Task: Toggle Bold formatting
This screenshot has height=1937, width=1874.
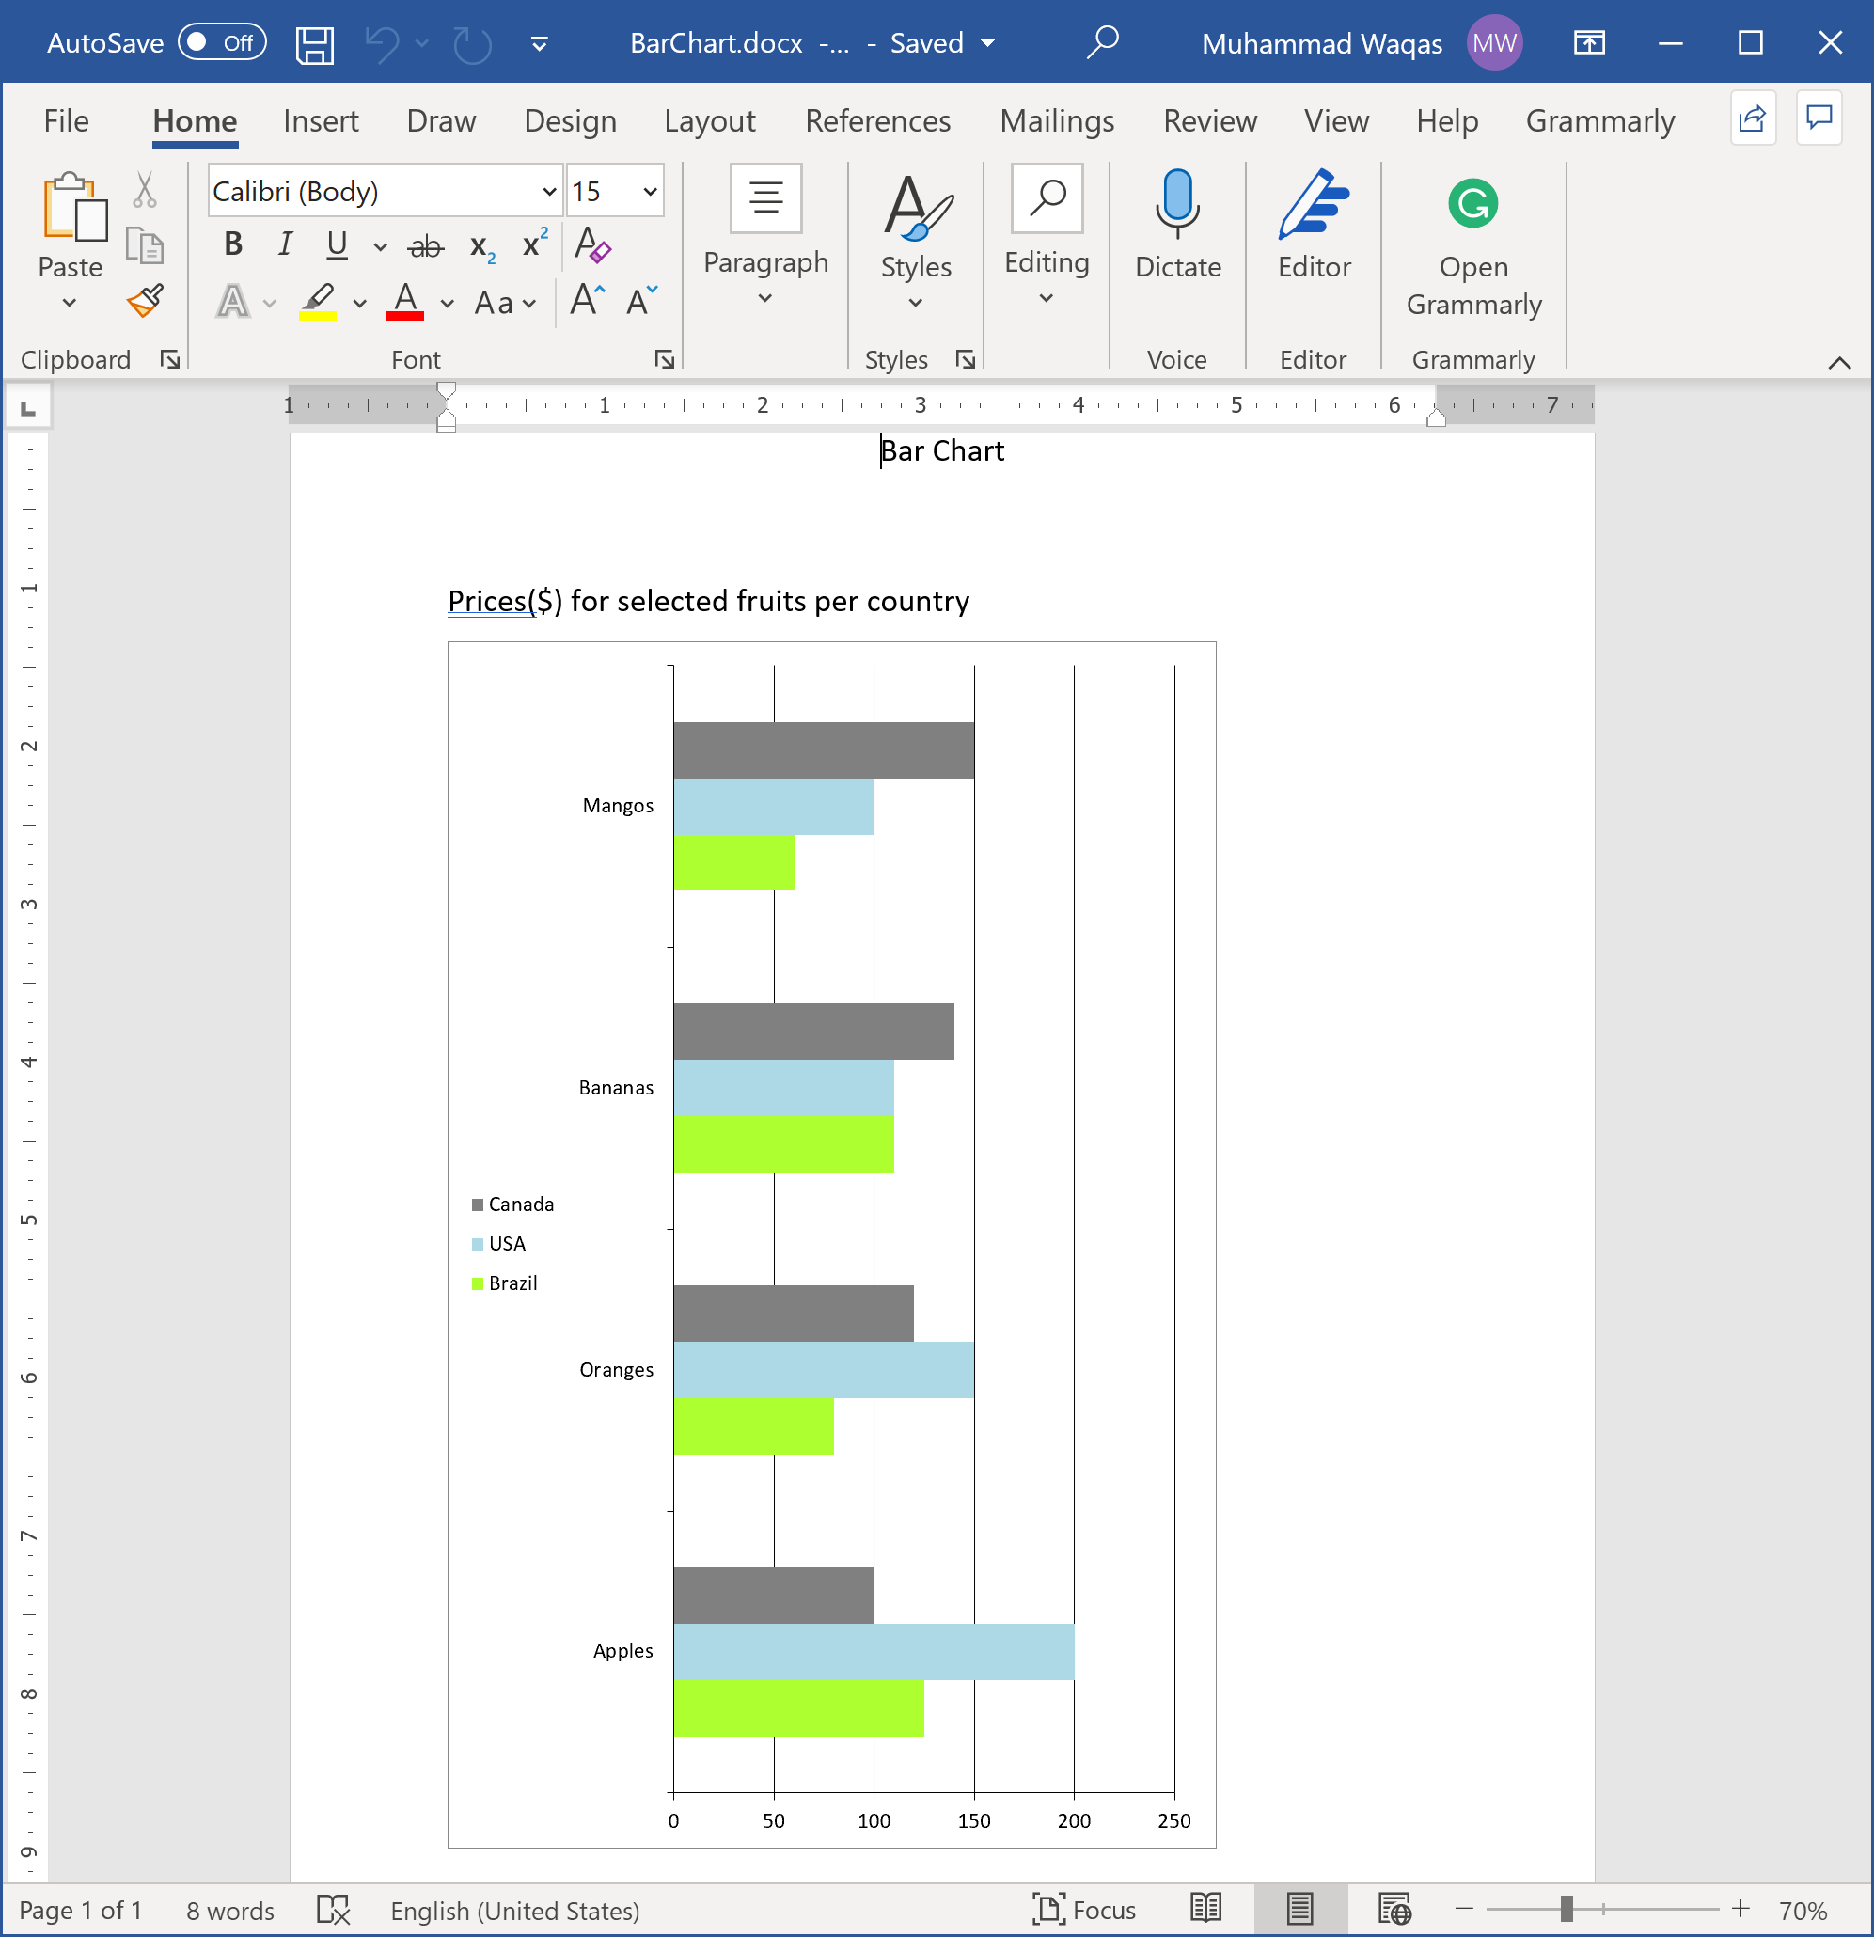Action: coord(233,244)
